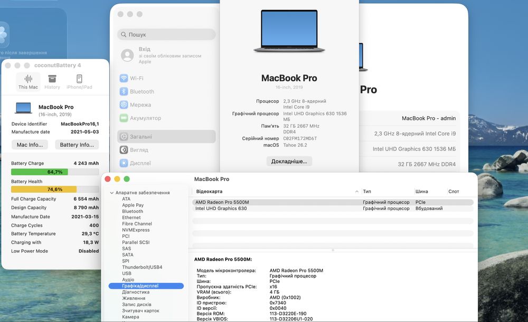Open Мережа network icon in sidebar
528x322 pixels.
pos(124,105)
